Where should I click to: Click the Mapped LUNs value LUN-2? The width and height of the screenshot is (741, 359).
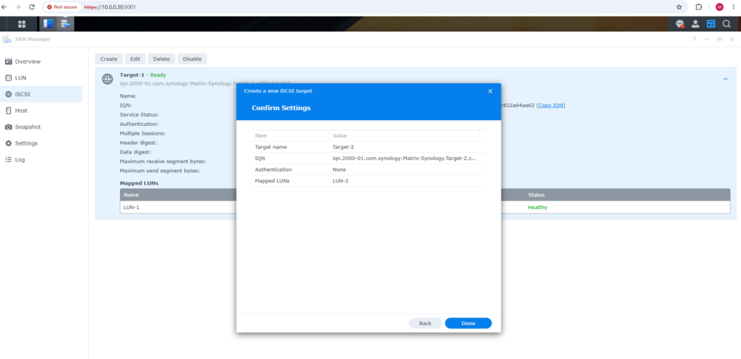[341, 181]
